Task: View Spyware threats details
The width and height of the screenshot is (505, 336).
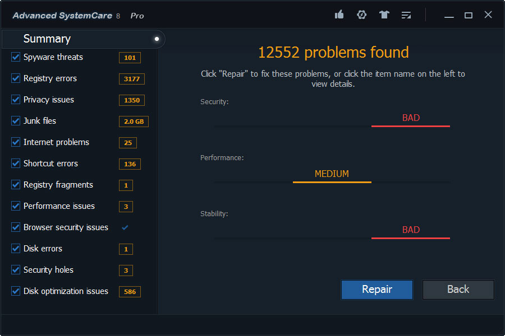Action: pyautogui.click(x=53, y=57)
